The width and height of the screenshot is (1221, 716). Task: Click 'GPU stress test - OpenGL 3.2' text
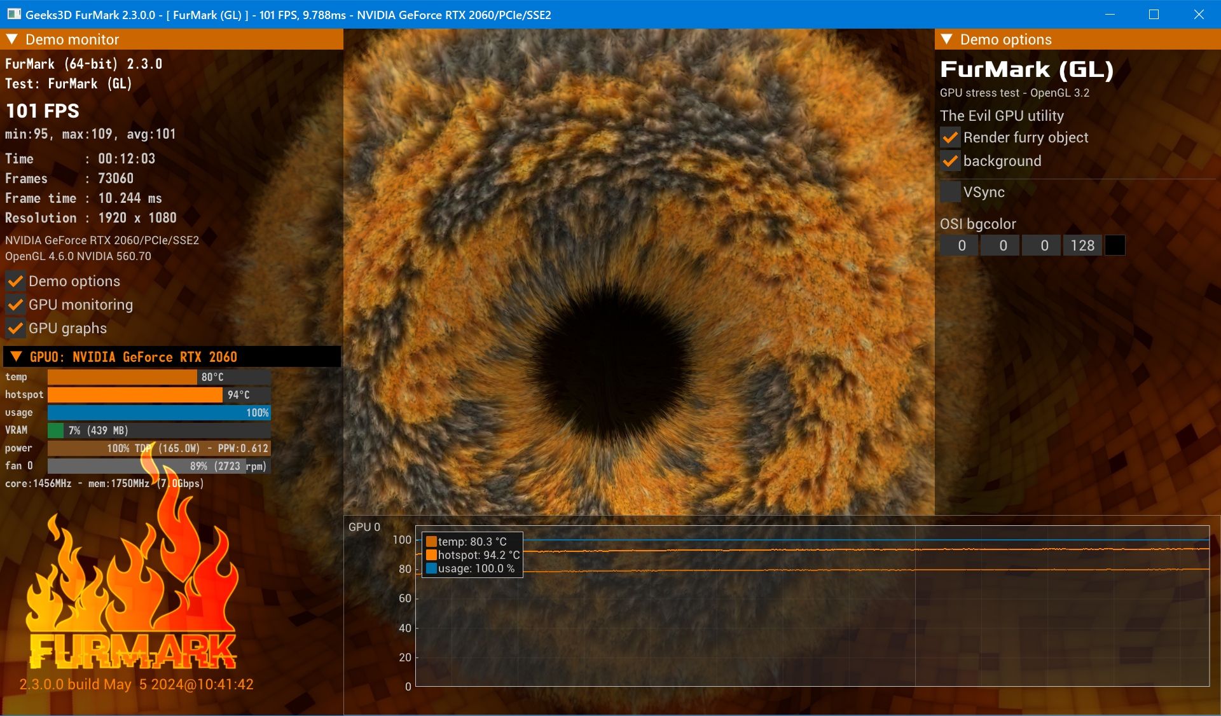coord(1014,93)
